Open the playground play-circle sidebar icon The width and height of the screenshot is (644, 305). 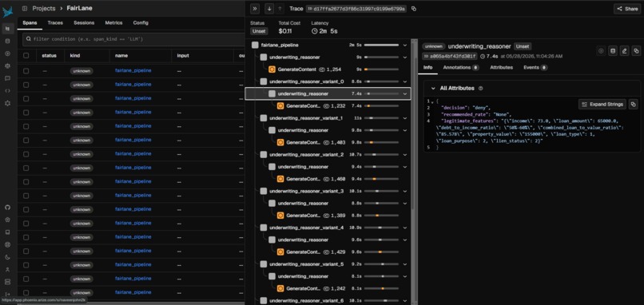7,53
